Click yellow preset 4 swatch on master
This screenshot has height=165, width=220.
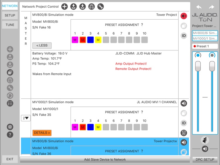98,40
